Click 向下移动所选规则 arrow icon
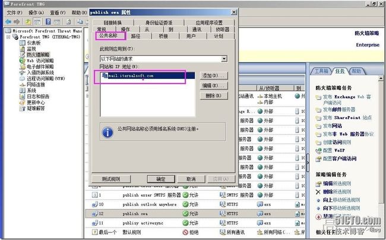This screenshot has width=386, height=240. click(x=318, y=209)
